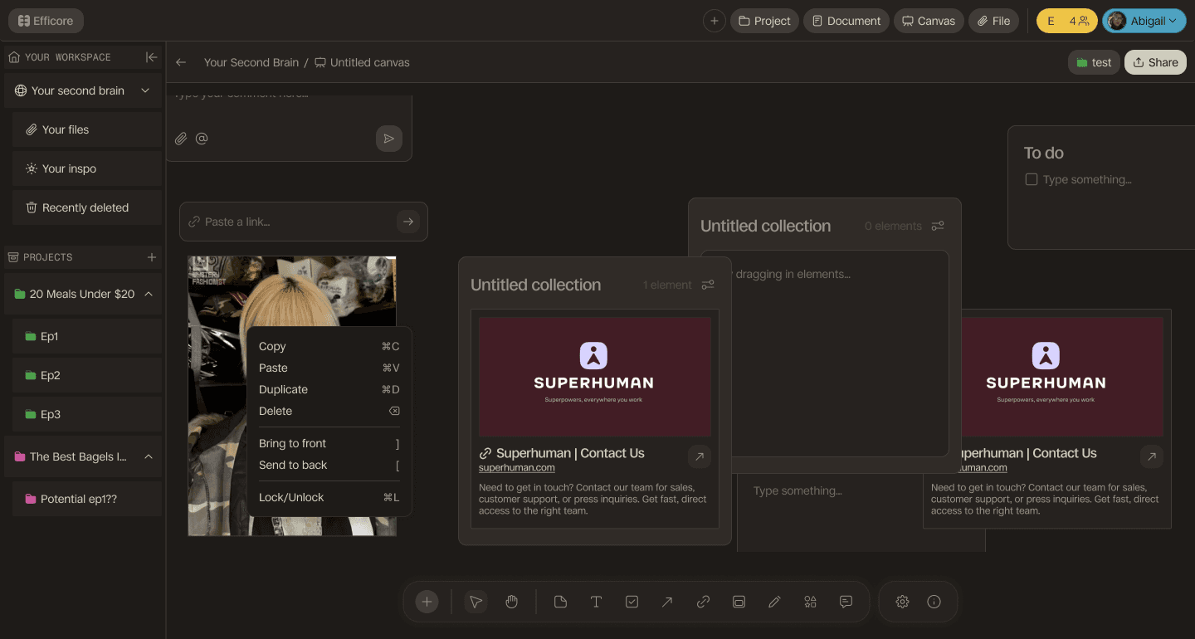The width and height of the screenshot is (1195, 639).
Task: Collapse the 20 Meals Under $20 project
Action: pyautogui.click(x=149, y=294)
